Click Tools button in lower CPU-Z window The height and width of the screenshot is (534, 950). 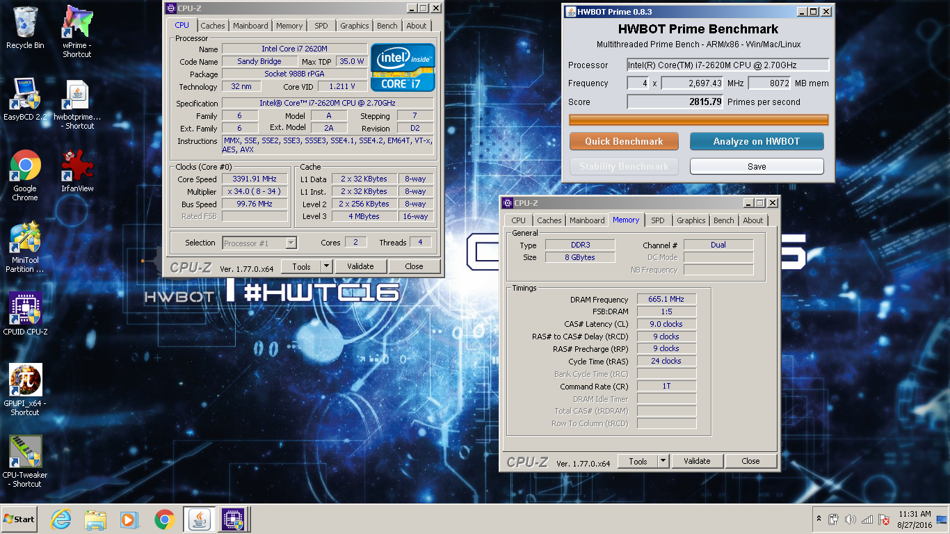tap(638, 461)
